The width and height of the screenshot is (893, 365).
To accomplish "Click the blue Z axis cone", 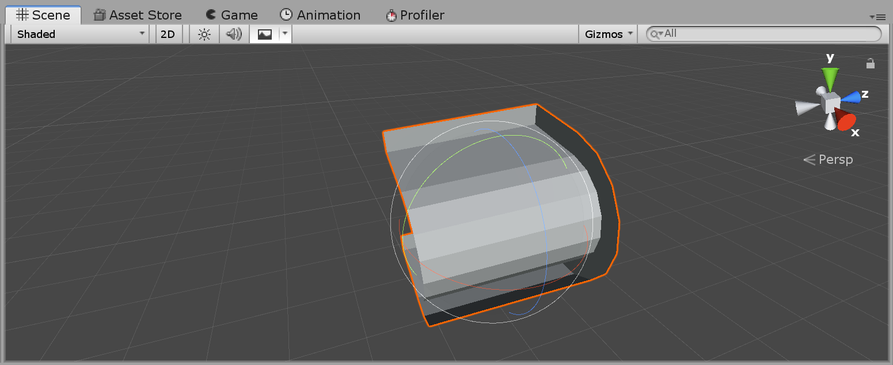I will [852, 97].
